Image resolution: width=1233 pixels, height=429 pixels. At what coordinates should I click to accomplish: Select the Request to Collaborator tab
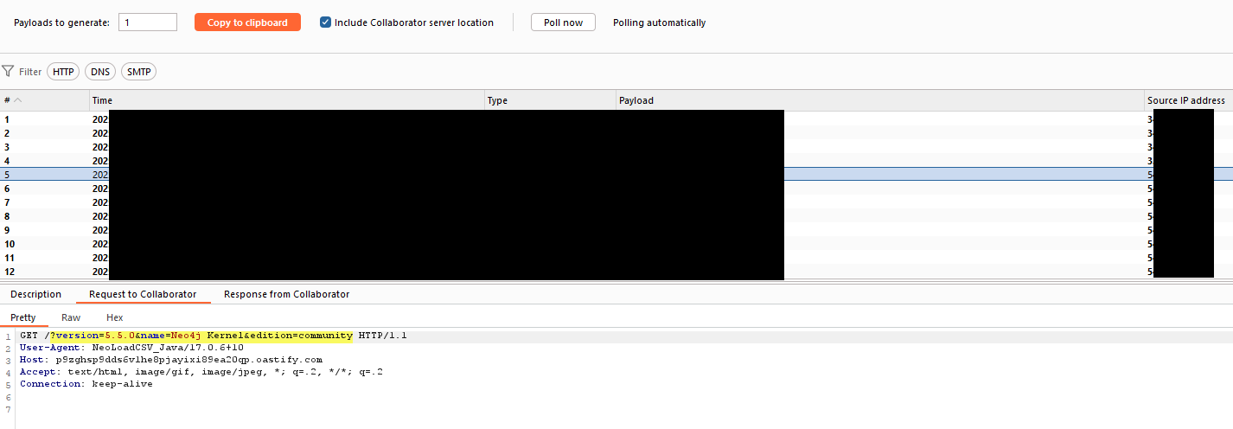(x=143, y=294)
